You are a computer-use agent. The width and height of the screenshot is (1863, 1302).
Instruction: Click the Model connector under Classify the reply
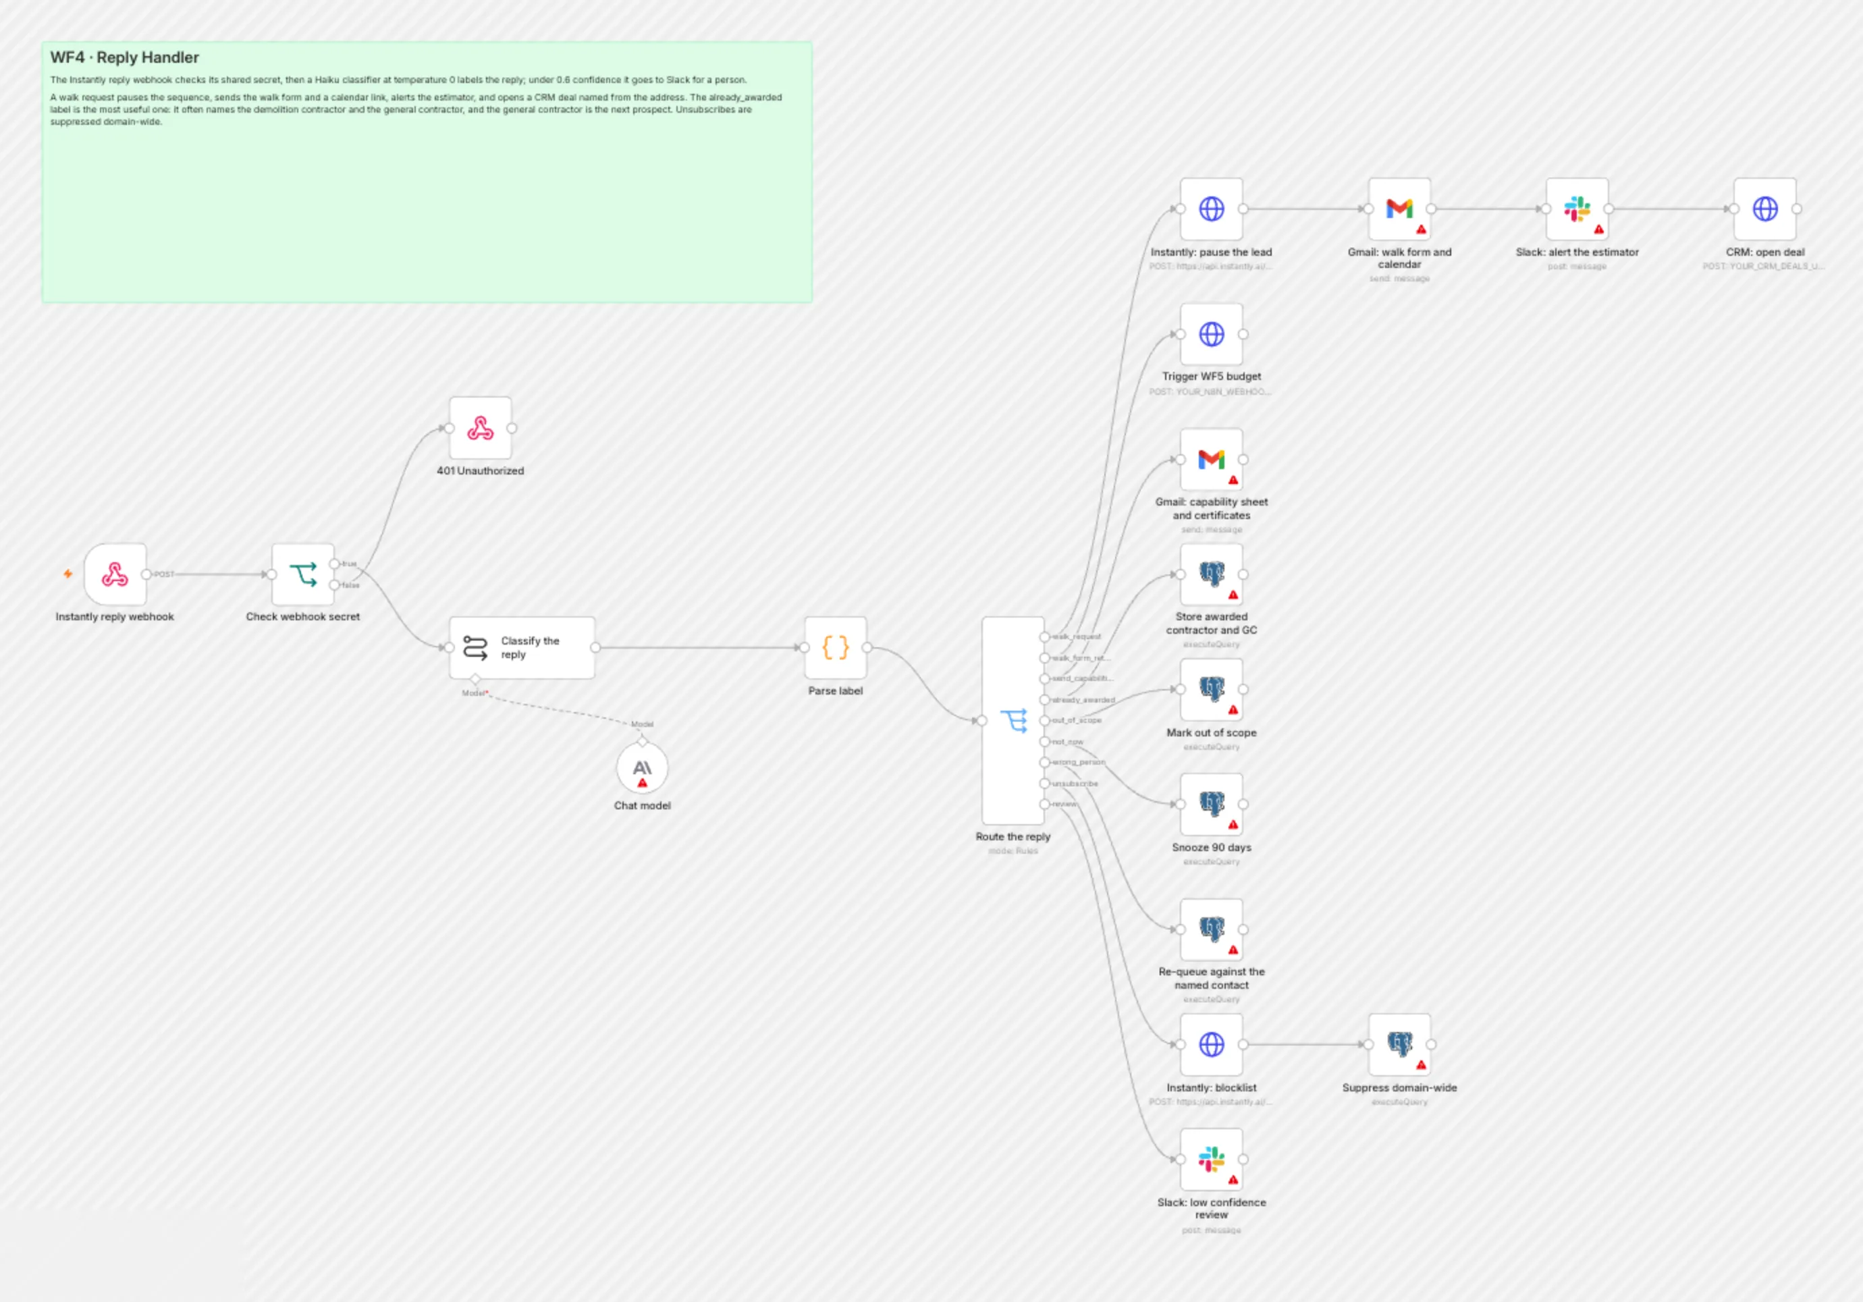(x=475, y=679)
